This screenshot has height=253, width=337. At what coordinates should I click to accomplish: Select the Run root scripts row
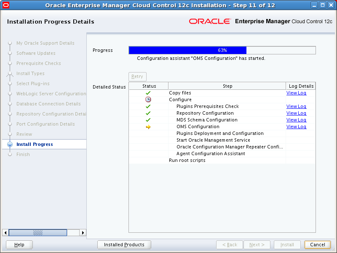click(x=222, y=160)
